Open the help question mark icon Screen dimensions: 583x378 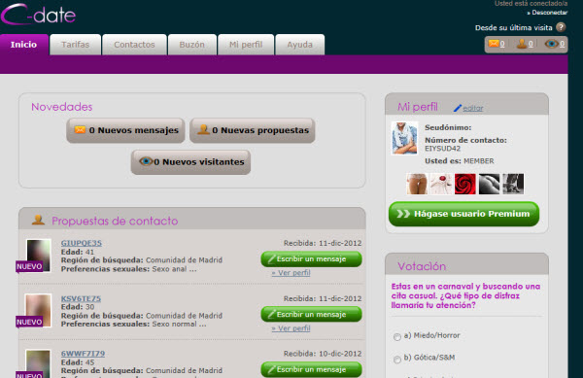(x=561, y=27)
